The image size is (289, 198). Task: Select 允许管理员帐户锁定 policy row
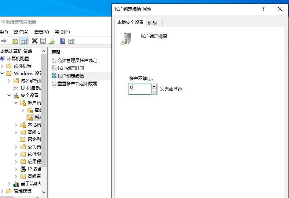point(80,60)
